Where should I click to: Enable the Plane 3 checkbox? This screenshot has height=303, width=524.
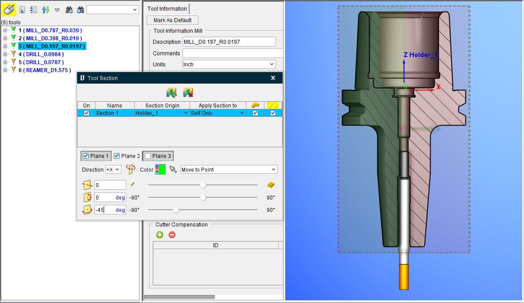tap(147, 156)
